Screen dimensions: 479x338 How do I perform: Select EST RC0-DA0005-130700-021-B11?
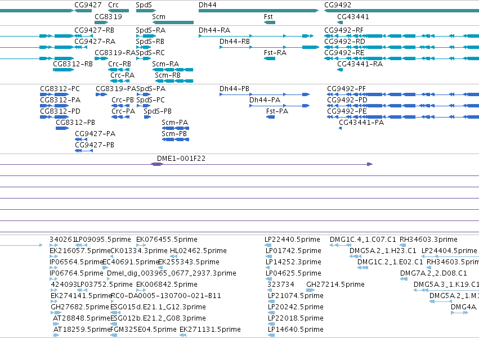coord(112,301)
